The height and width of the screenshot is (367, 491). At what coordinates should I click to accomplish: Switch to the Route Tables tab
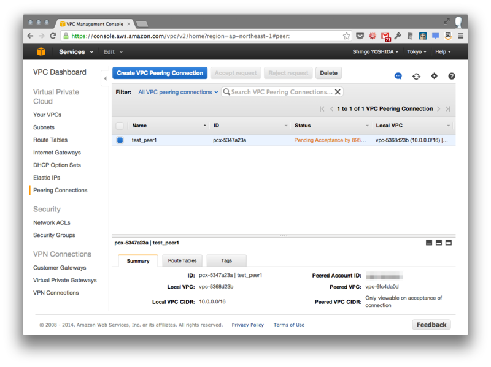[x=182, y=260]
